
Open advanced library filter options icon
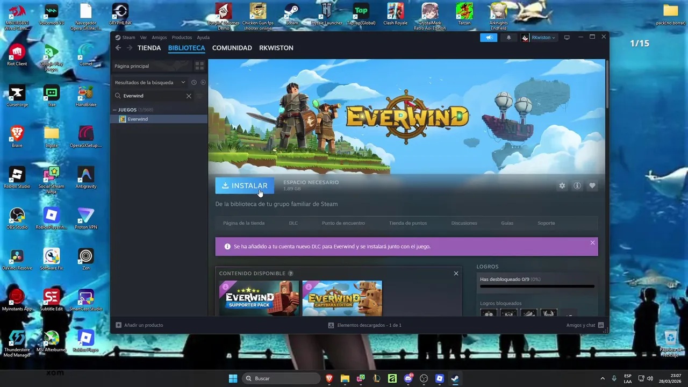199,96
